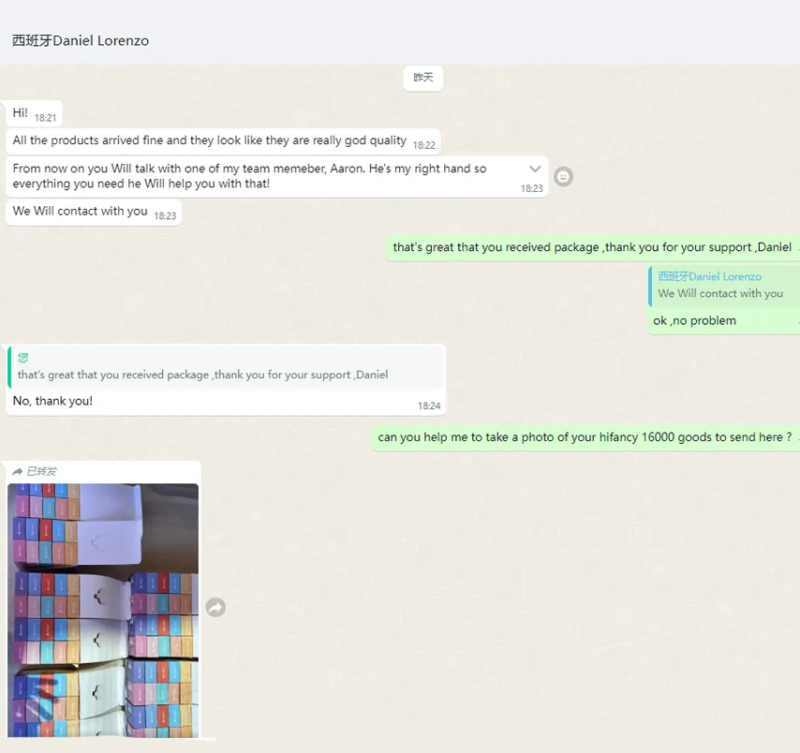Click the forwarded arrow icon above the photo
This screenshot has height=753, width=800.
[x=17, y=472]
